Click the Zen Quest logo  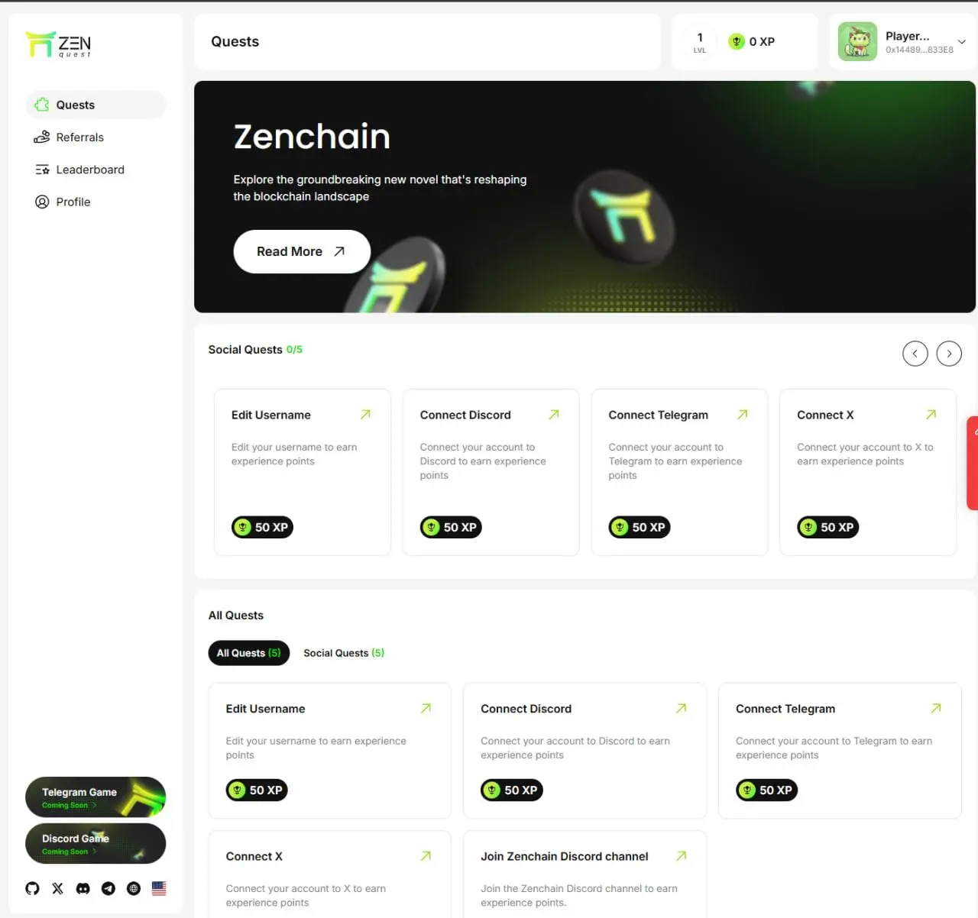pos(58,44)
